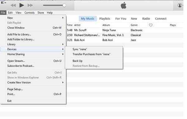Image resolution: width=187 pixels, height=119 pixels.
Task: Click the Apple logo display
Action: pos(123,5)
